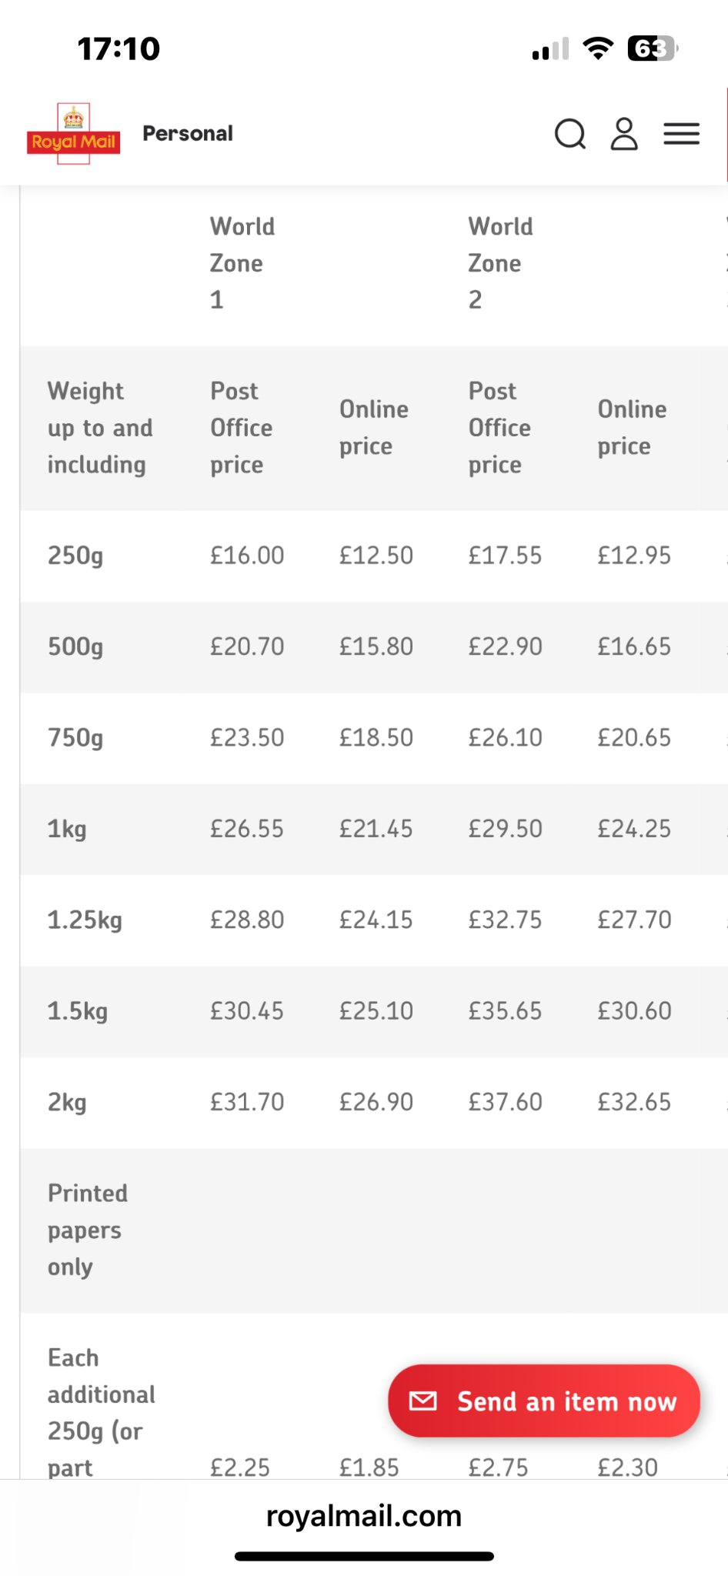
Task: Tap the £37.60 Zone 2 Post Office price
Action: [x=506, y=1102]
